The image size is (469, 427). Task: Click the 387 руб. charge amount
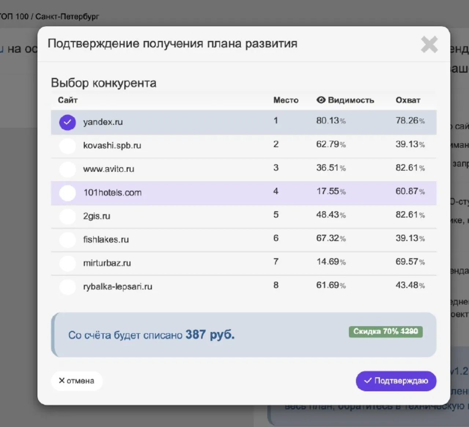[210, 335]
